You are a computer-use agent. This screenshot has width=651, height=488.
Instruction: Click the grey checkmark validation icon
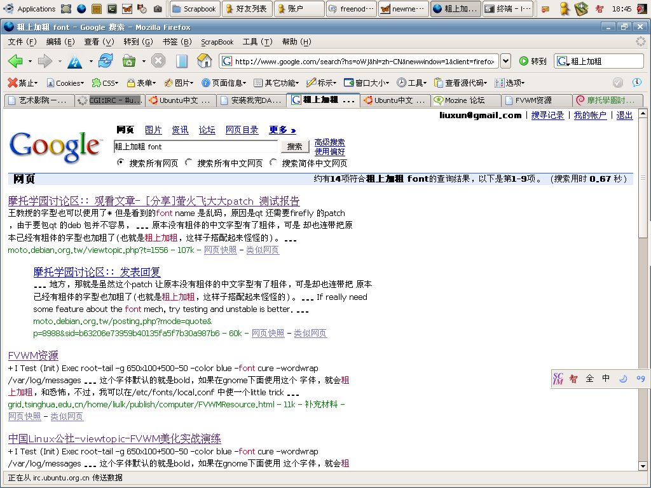(618, 83)
